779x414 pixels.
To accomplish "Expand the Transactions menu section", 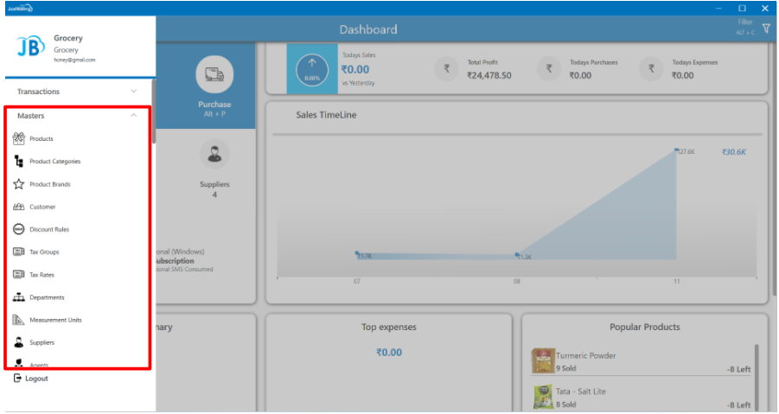I will (x=77, y=91).
